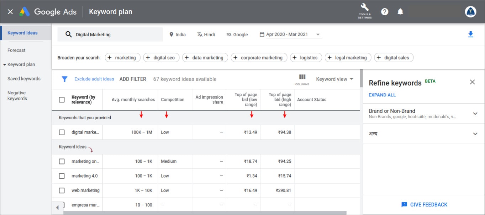Open the notifications bell

(400, 12)
